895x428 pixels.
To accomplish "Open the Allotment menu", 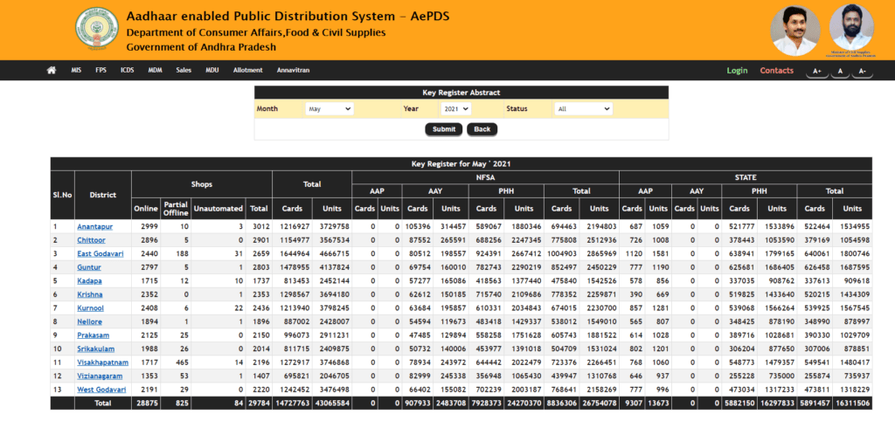I will tap(247, 70).
